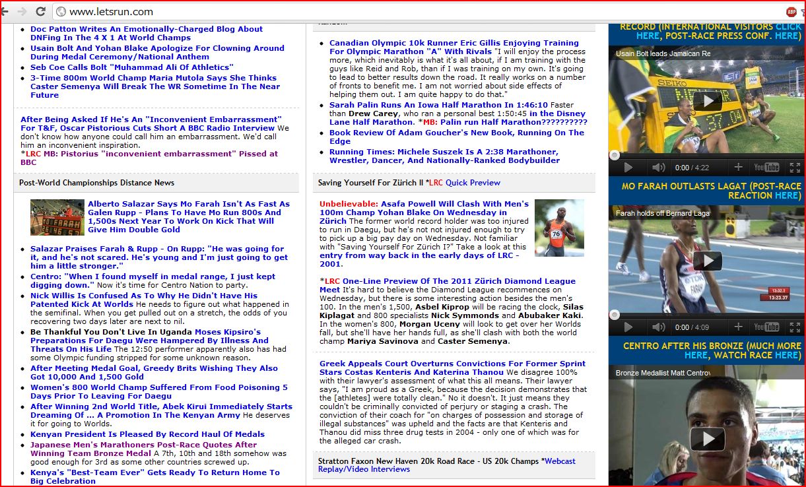
Task: Open Moses Kipsiro's Daegu preparations link
Action: click(x=149, y=341)
